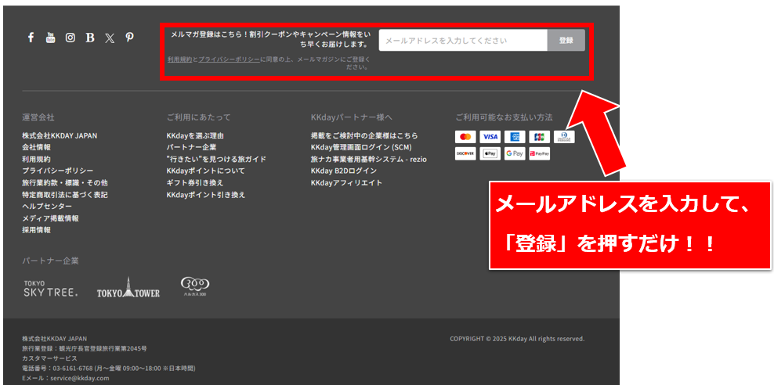Open the メディア掲載情報 link
Screen dimensions: 774x385
pyautogui.click(x=50, y=218)
